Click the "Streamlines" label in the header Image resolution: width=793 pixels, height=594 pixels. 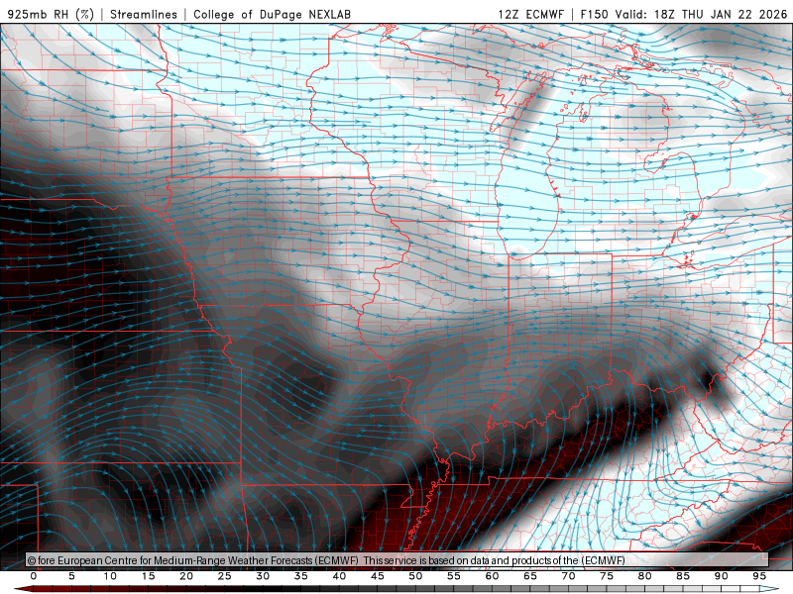pos(144,14)
